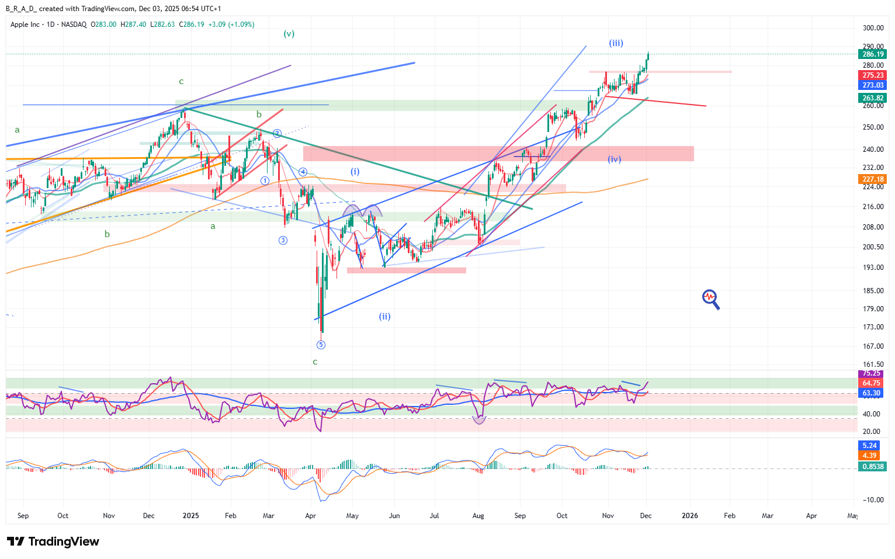Viewport: 895px width, 559px height.
Task: Select the circled 3 wave marker
Action: (283, 240)
